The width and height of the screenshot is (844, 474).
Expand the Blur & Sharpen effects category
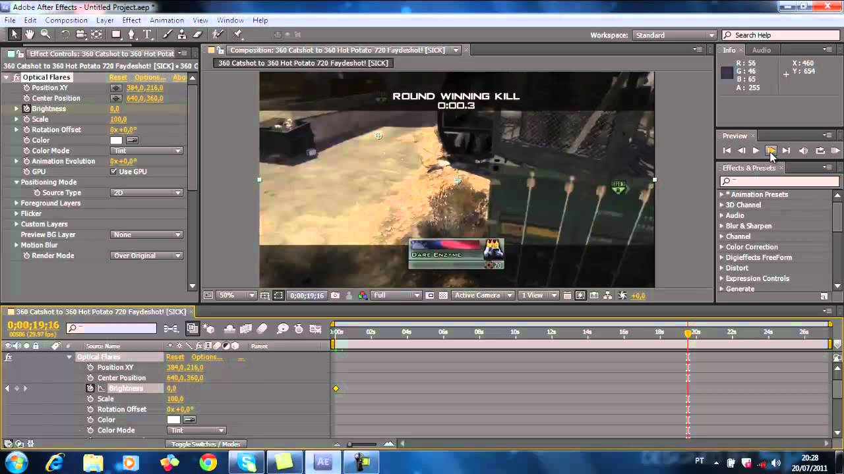tap(721, 226)
